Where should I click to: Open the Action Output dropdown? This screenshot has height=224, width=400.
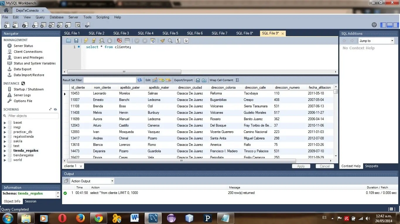92,181
